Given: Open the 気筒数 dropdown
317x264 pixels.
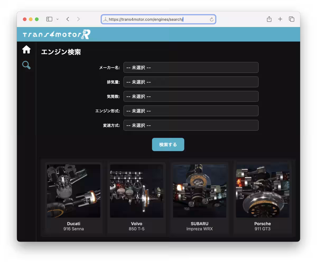Looking at the screenshot, I should pyautogui.click(x=191, y=96).
